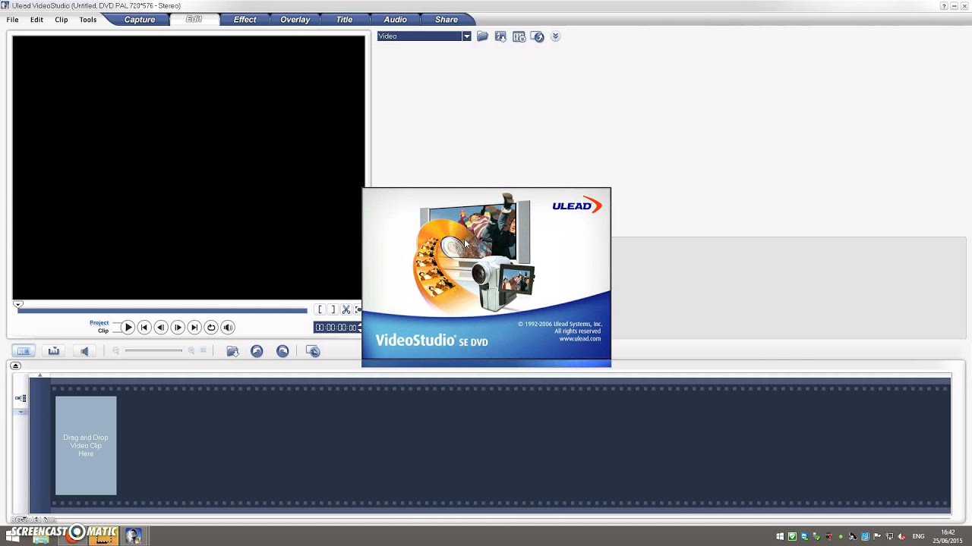Click the scissors cut clip icon

[x=346, y=309]
